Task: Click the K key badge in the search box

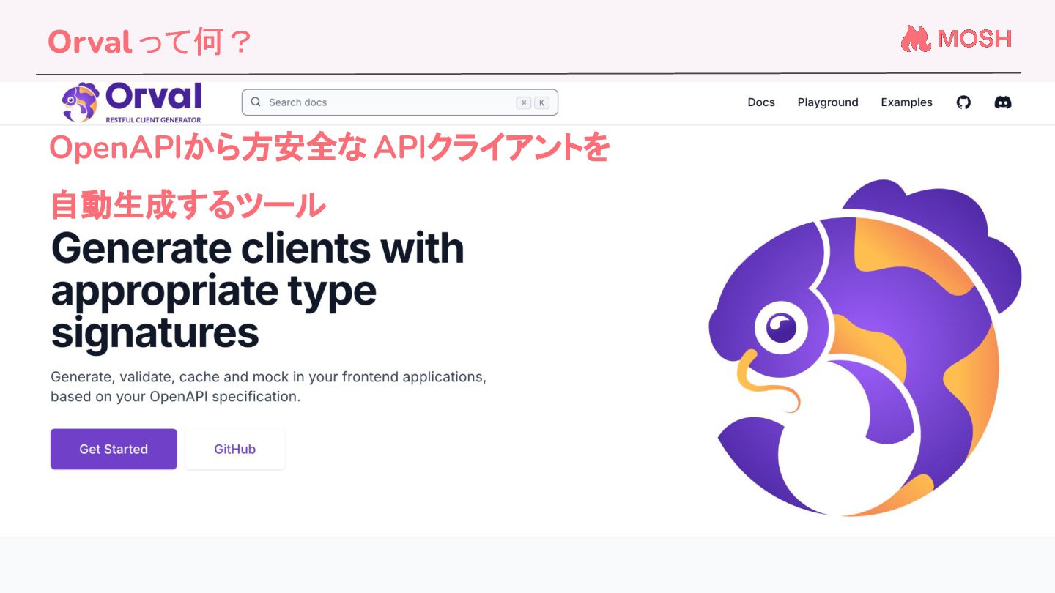Action: coord(541,103)
